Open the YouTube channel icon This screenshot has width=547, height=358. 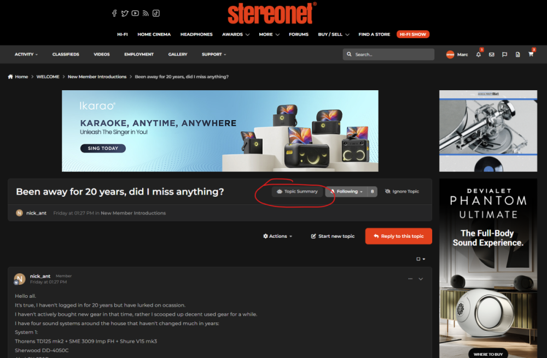135,13
